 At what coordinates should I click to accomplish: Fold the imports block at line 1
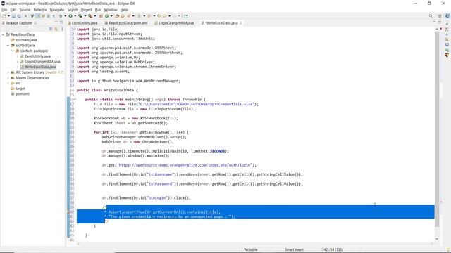(75, 30)
